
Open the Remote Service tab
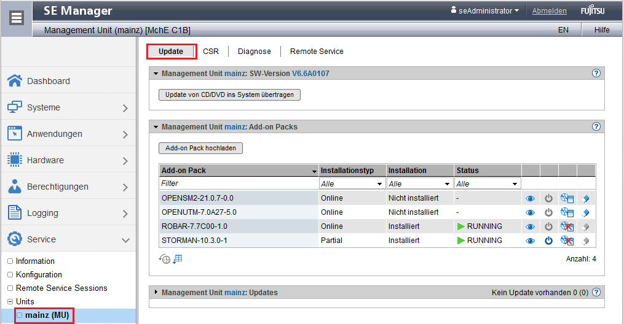pyautogui.click(x=317, y=52)
